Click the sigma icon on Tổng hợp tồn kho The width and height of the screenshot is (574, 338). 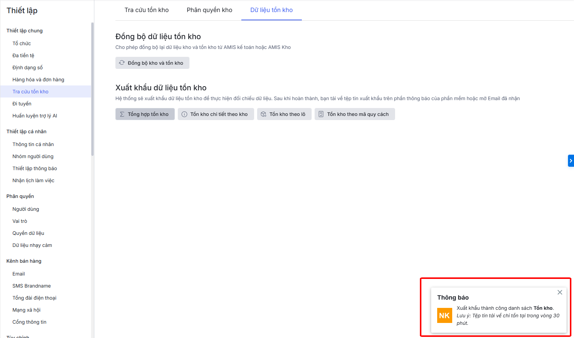click(x=122, y=114)
